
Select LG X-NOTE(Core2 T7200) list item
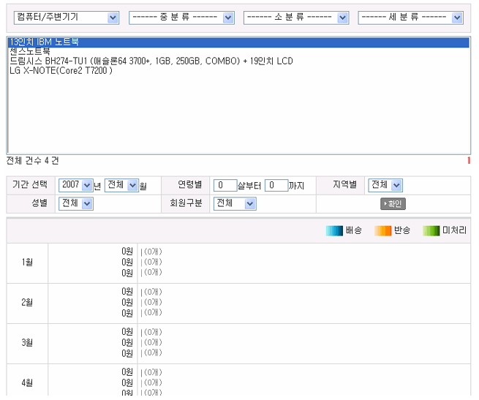point(61,71)
